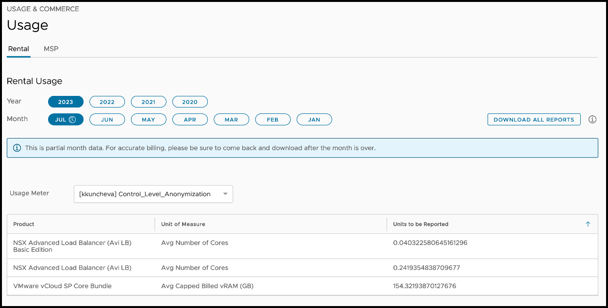Select year 2023

(x=66, y=102)
